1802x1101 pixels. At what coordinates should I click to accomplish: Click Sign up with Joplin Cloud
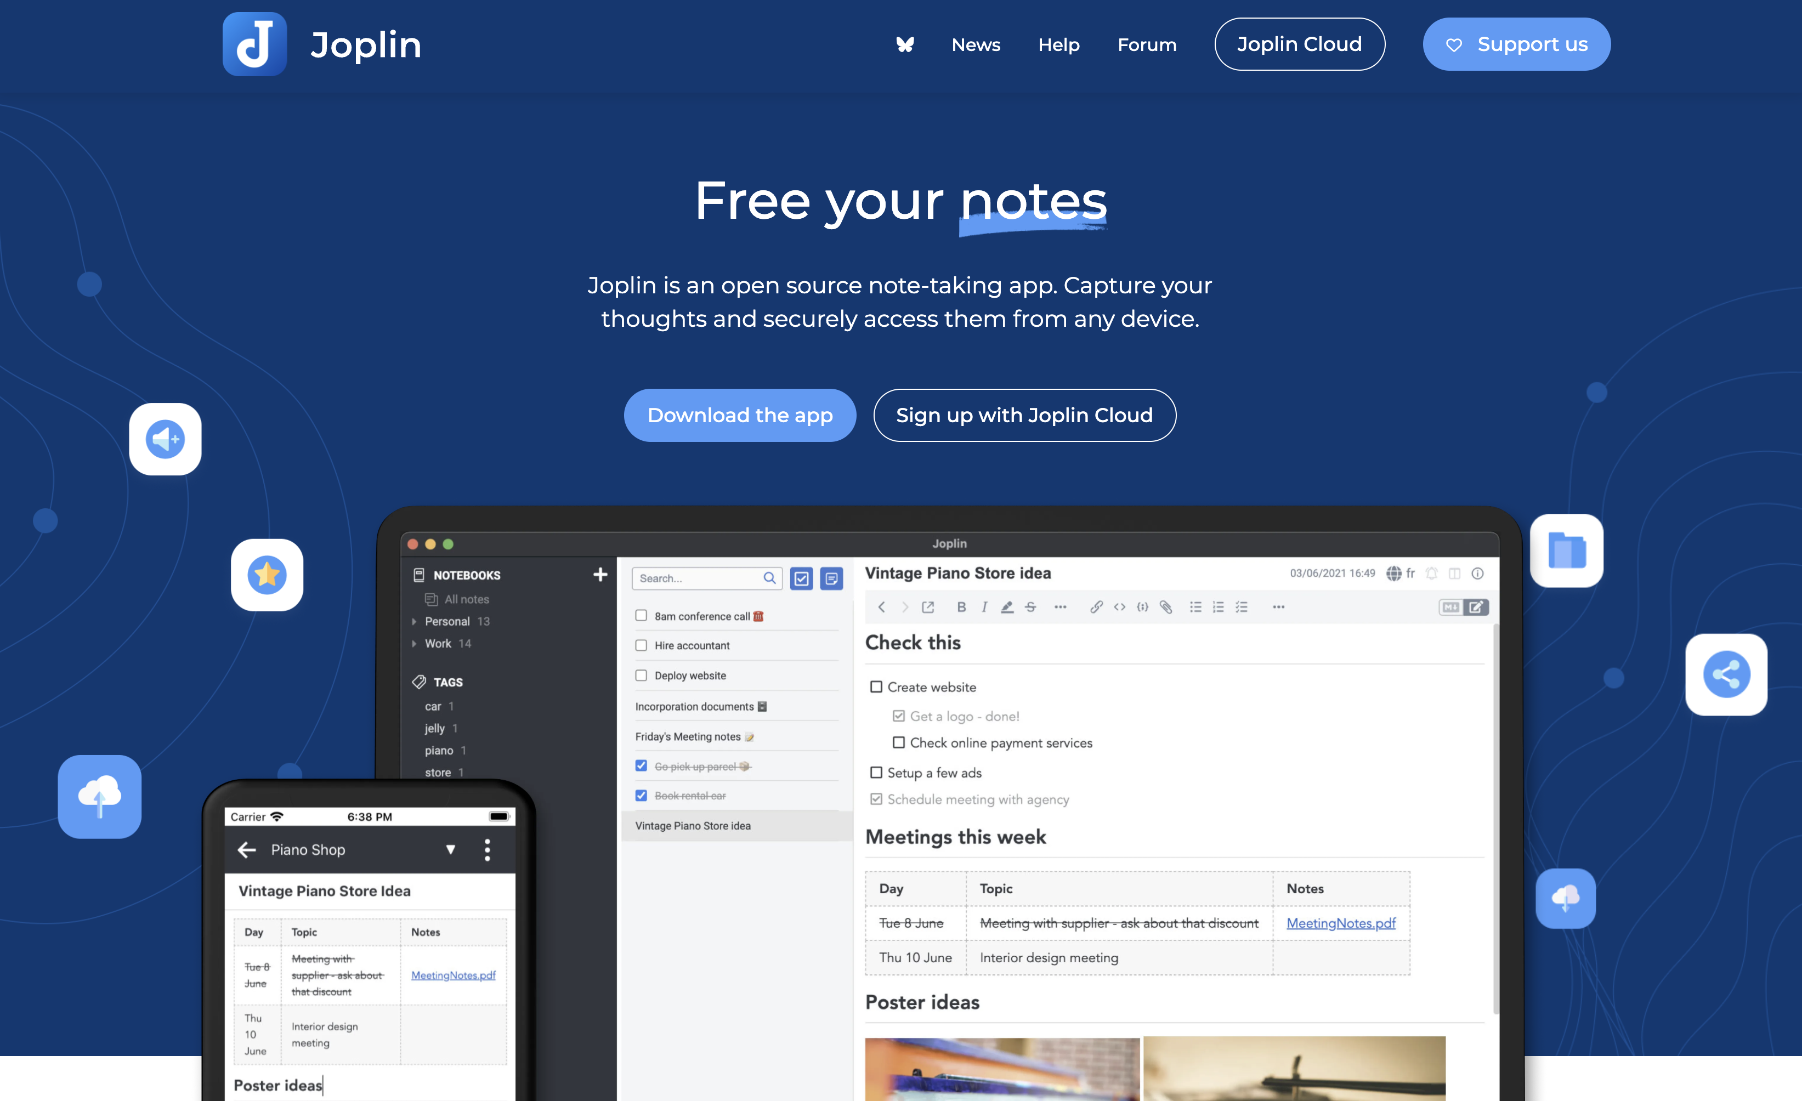click(1024, 415)
